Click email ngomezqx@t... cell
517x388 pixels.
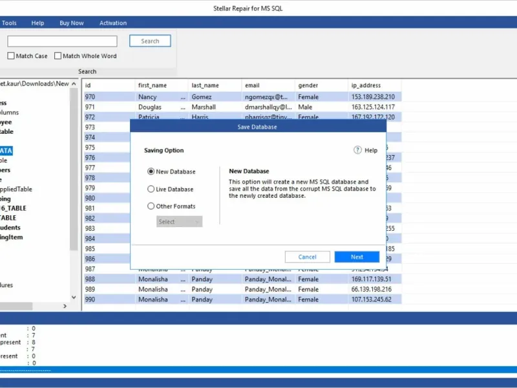[268, 96]
